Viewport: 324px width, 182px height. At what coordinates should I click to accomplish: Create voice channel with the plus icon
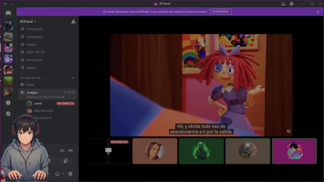73,78
